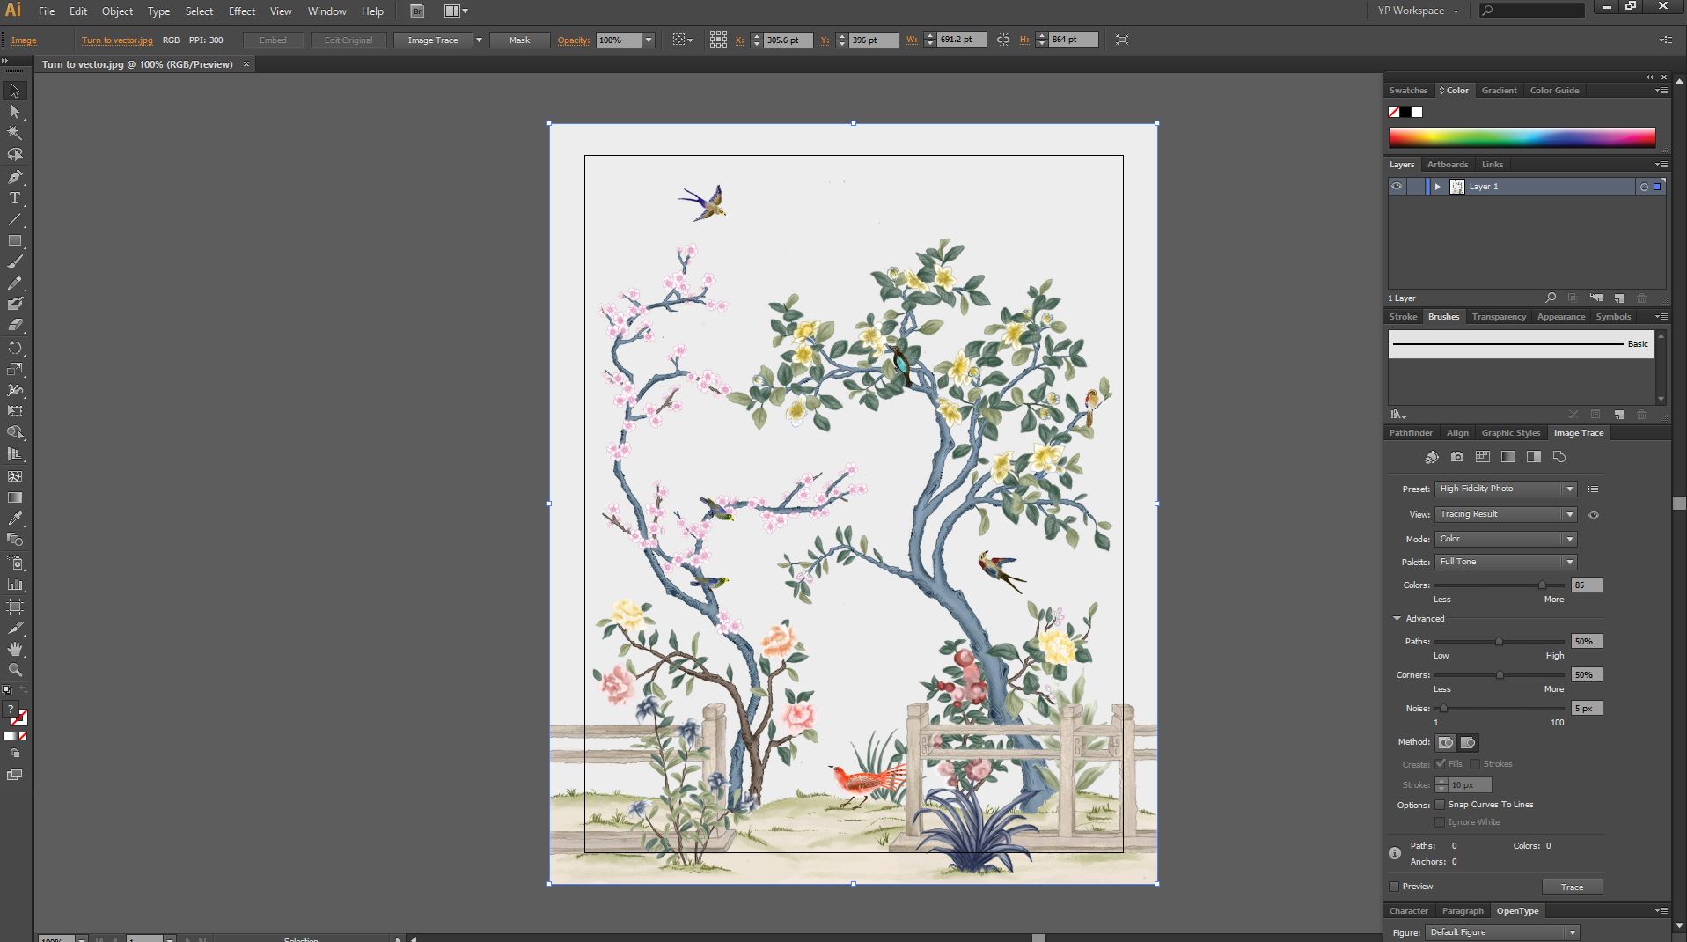
Task: Select the Rotate tool
Action: coord(15,348)
